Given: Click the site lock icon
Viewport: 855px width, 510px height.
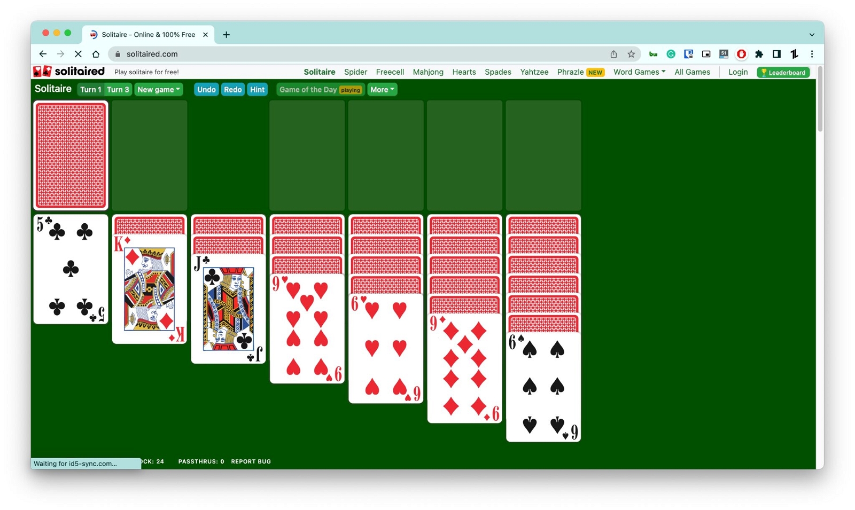Looking at the screenshot, I should pos(118,54).
